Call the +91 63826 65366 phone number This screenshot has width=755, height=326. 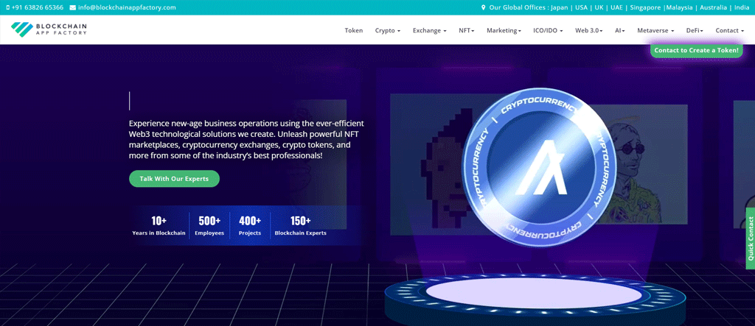coord(37,7)
